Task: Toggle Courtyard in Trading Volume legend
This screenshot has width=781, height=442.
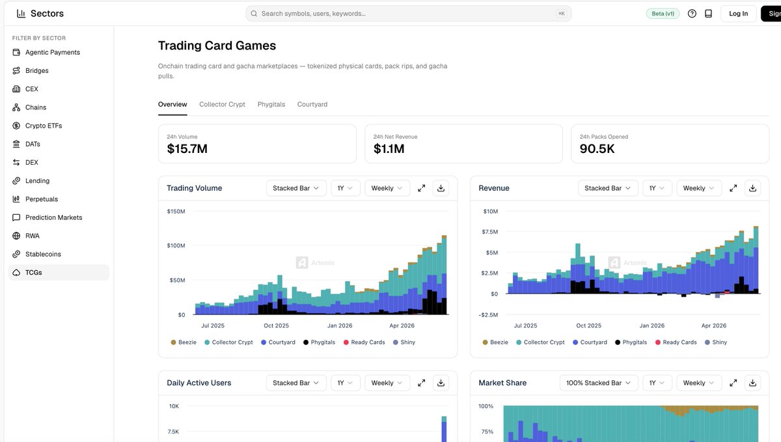Action: tap(278, 342)
